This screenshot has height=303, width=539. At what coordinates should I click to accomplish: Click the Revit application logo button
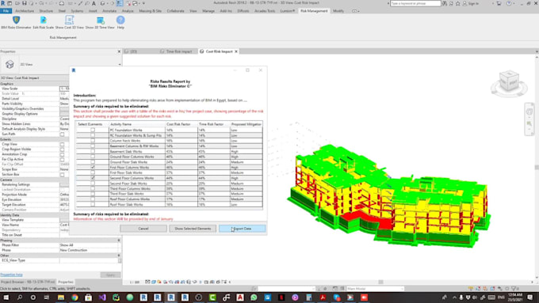coord(3,3)
